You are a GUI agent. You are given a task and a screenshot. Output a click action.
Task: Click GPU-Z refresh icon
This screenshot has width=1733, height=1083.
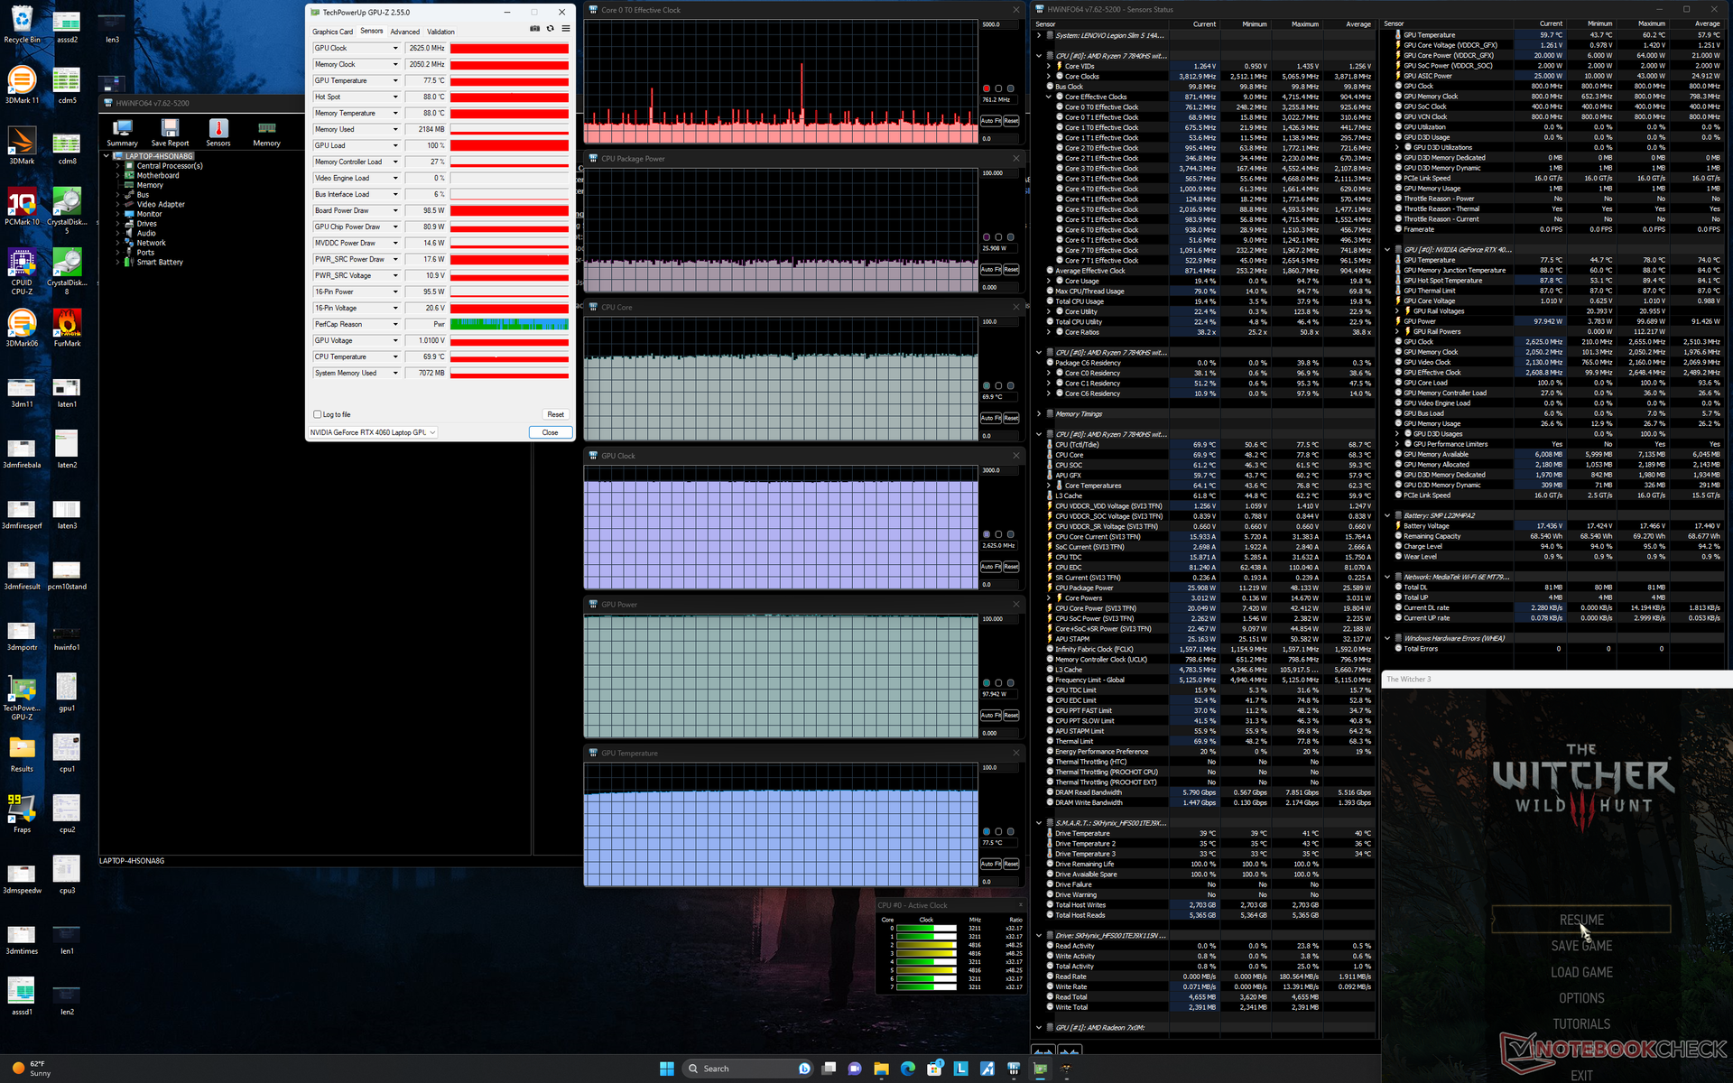click(x=550, y=29)
